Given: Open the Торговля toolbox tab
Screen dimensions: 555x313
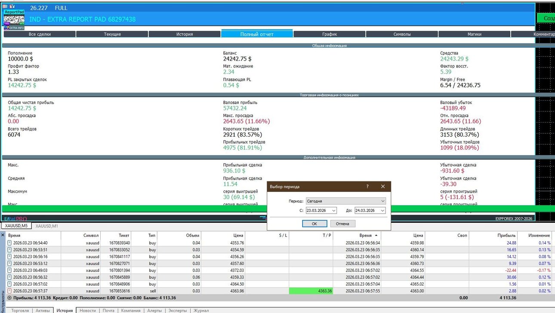Looking at the screenshot, I should click(20, 310).
